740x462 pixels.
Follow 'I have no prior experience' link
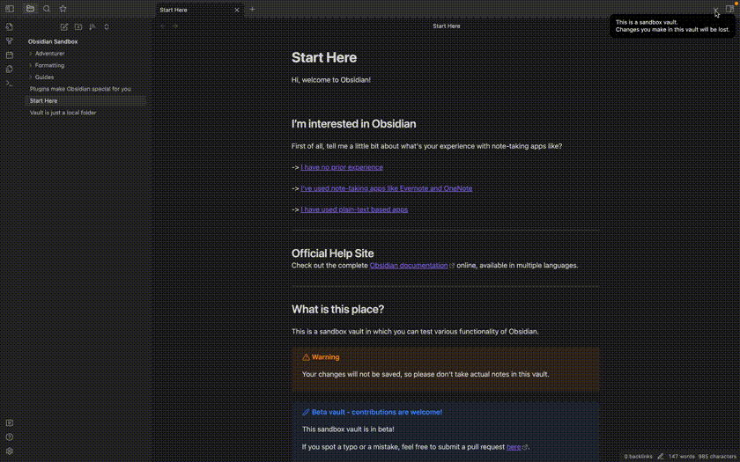[342, 167]
